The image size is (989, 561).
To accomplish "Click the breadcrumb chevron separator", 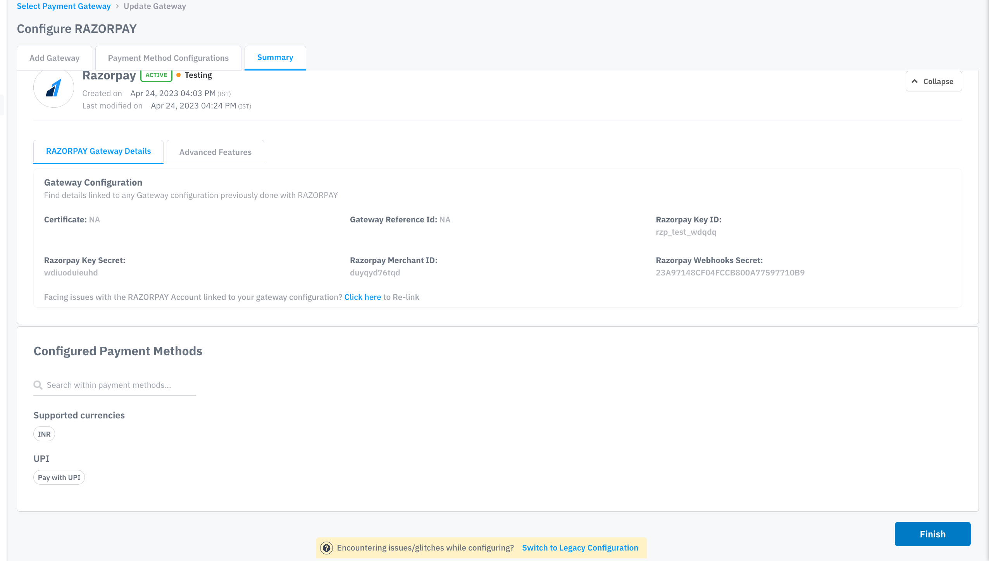I will (117, 6).
